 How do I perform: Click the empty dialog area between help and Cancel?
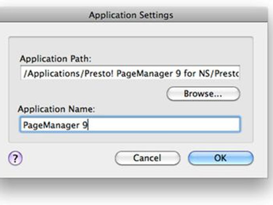(x=69, y=158)
